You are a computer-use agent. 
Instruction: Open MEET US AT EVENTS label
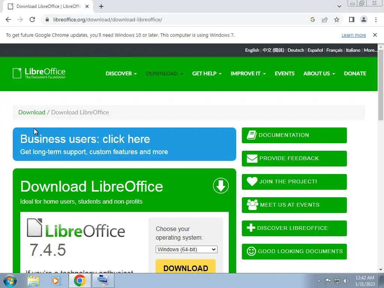click(x=290, y=205)
